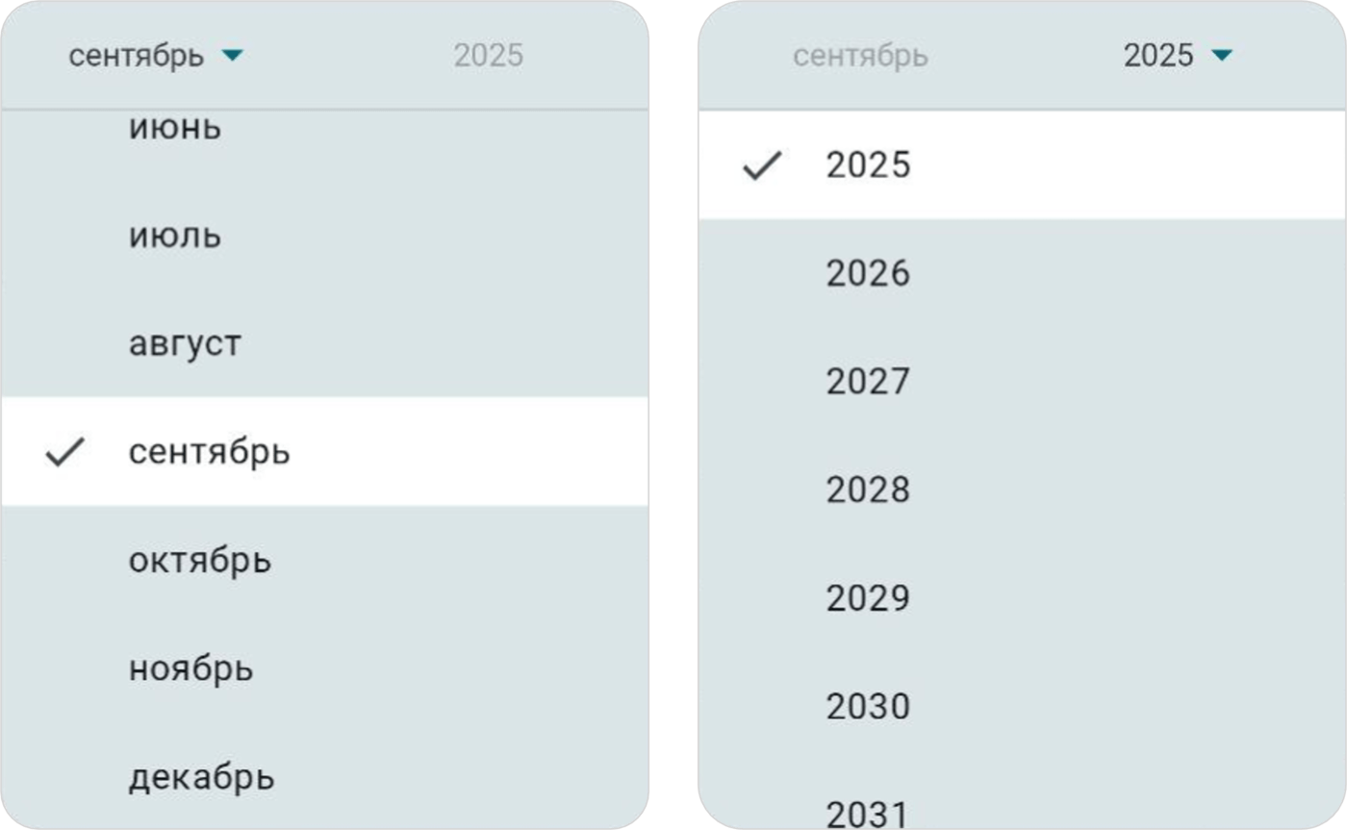Viewport: 1347px width, 830px height.
Task: Select year 2028
Action: coord(868,490)
